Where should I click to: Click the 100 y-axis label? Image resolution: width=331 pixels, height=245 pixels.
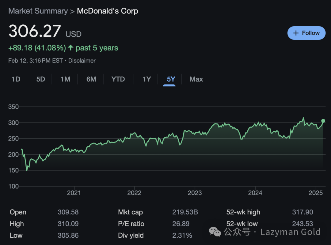(13, 186)
